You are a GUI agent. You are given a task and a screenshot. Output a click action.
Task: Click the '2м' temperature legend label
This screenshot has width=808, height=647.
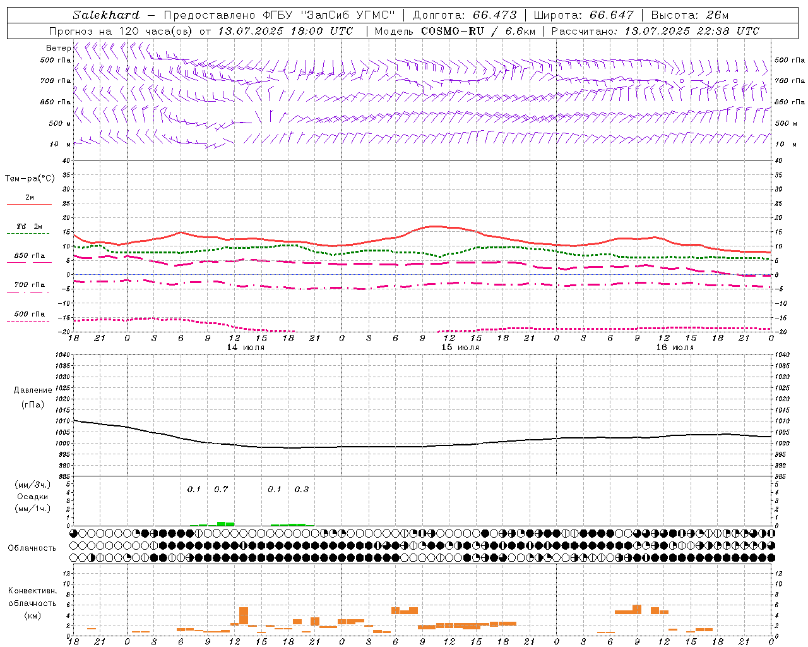30,198
